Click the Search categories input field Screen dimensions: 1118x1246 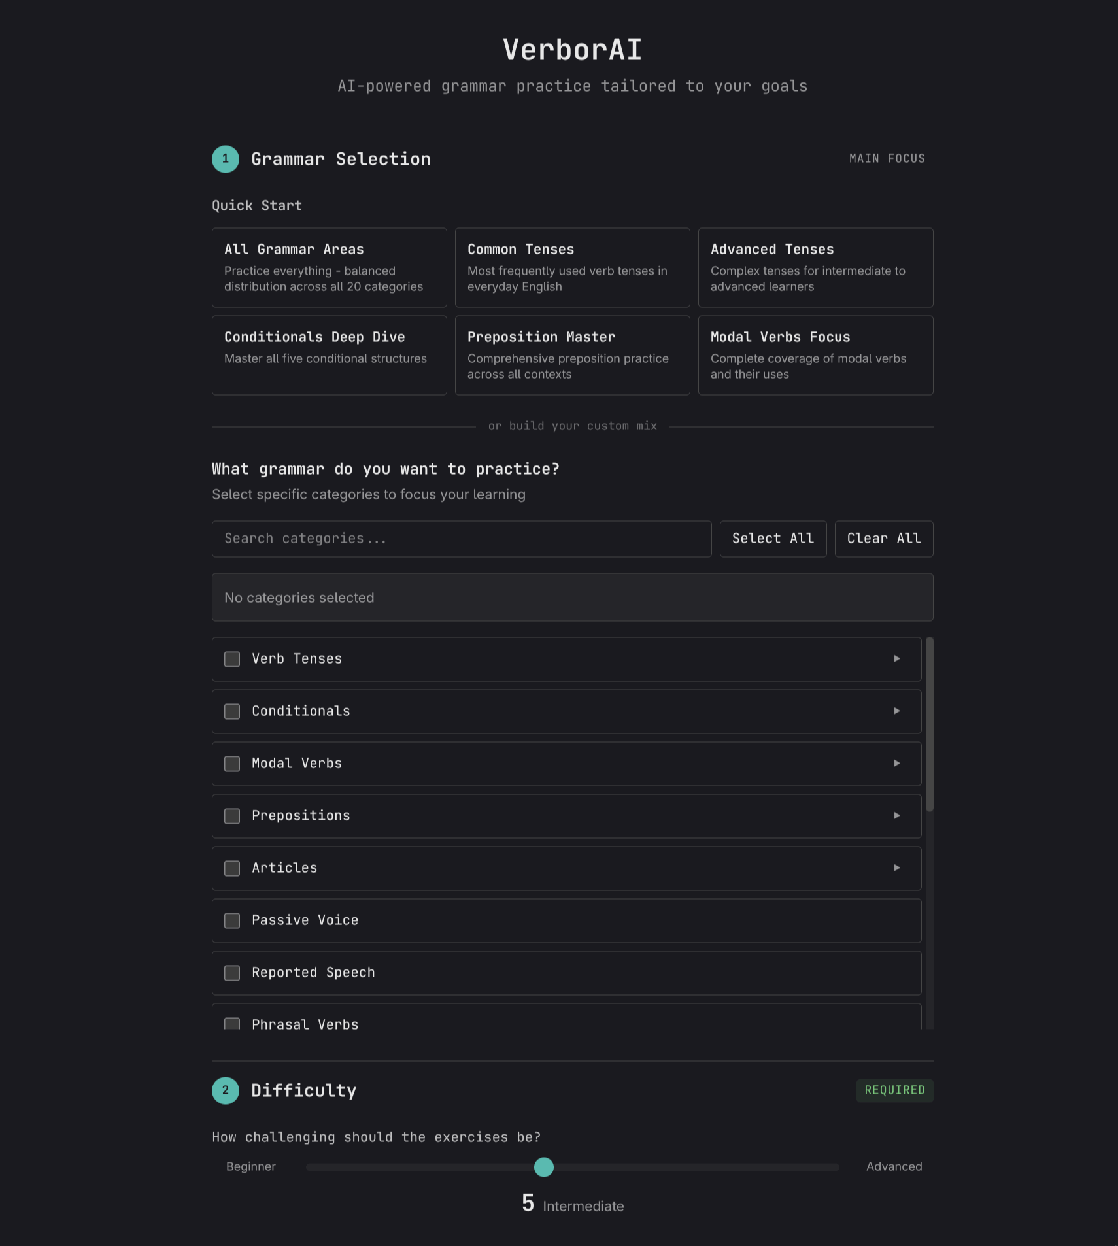coord(461,539)
